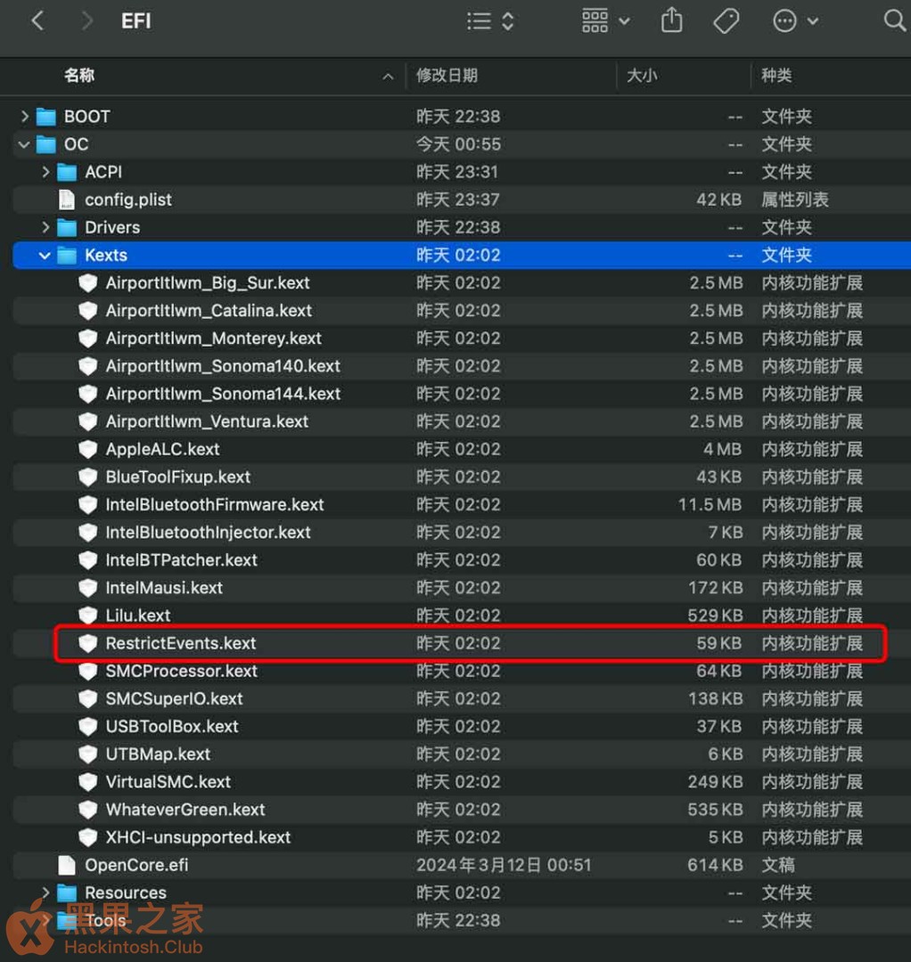Go forward with the toolbar forward arrow
This screenshot has height=962, width=911.
87,20
